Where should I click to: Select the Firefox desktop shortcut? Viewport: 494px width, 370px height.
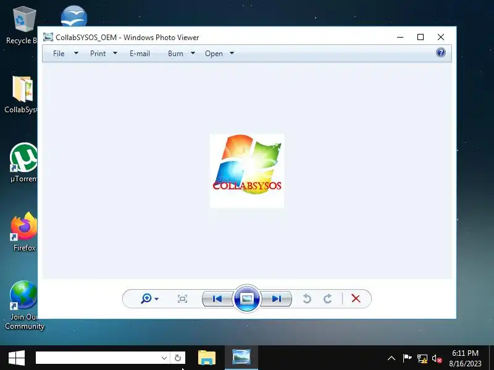point(24,232)
